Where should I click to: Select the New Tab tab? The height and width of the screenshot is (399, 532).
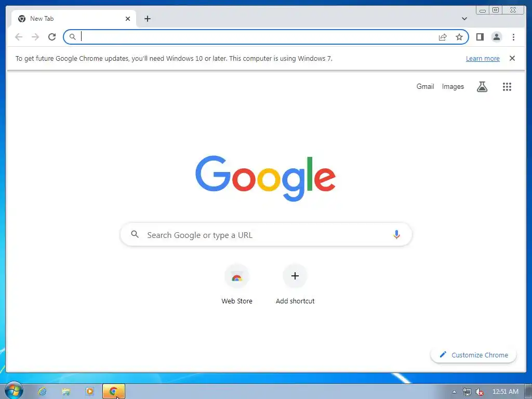coord(74,19)
